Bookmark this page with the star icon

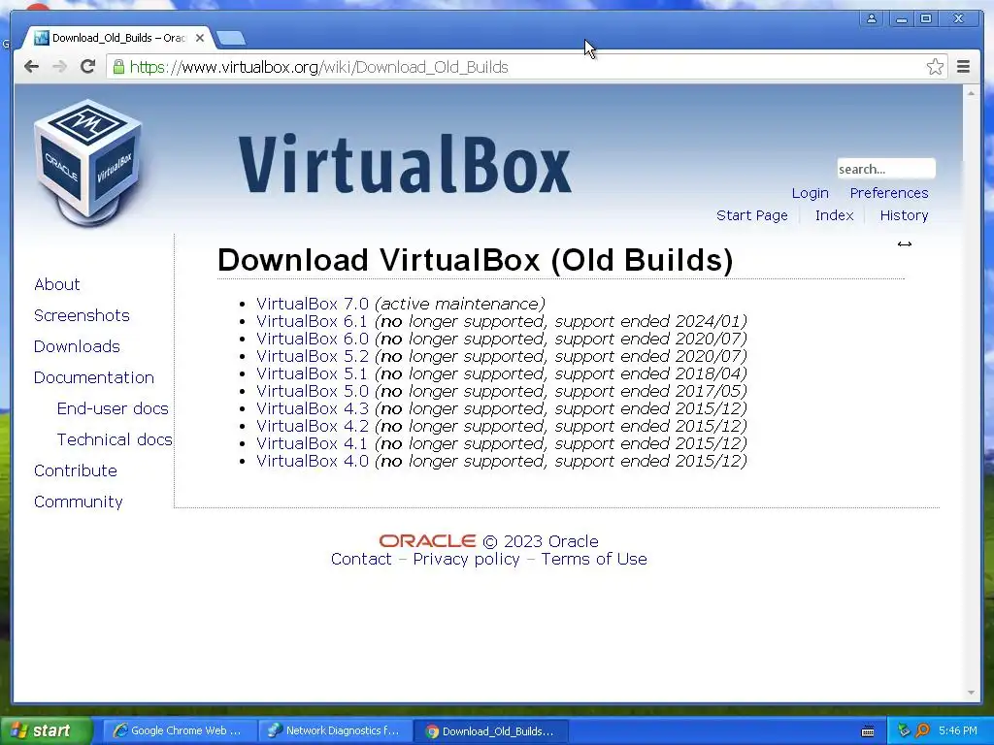click(935, 67)
